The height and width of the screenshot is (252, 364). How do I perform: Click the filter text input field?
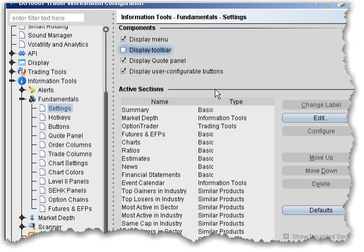click(x=47, y=18)
